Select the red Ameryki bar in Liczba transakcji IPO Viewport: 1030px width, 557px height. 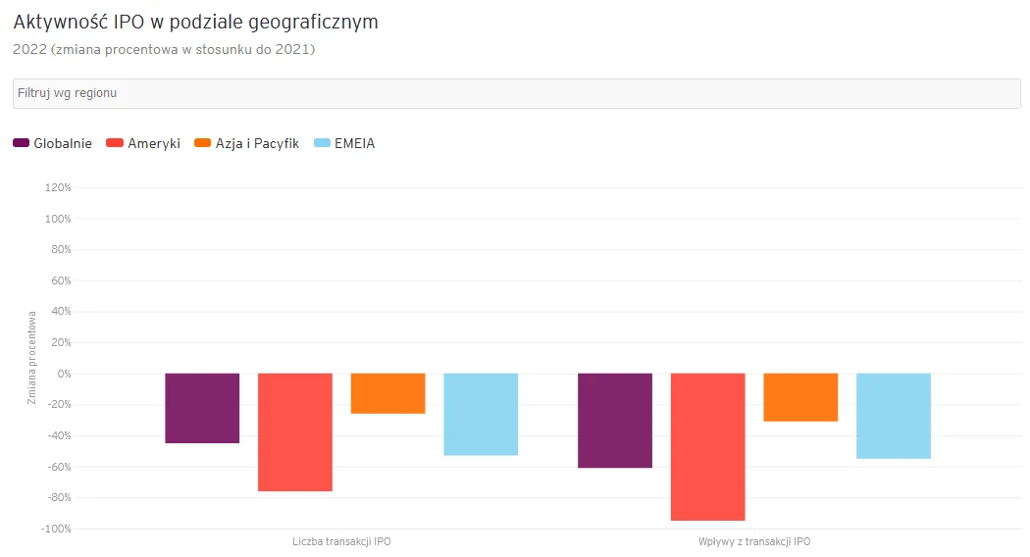[295, 431]
